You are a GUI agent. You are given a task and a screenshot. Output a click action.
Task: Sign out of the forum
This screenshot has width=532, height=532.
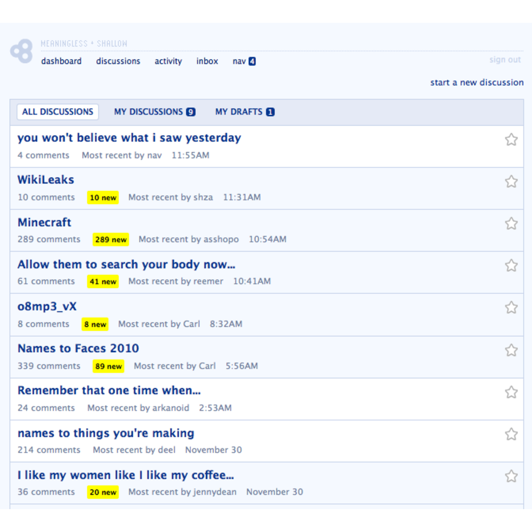(x=505, y=59)
